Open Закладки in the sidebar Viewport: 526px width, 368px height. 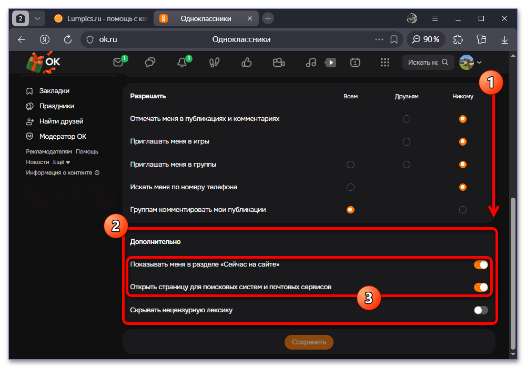click(x=48, y=91)
